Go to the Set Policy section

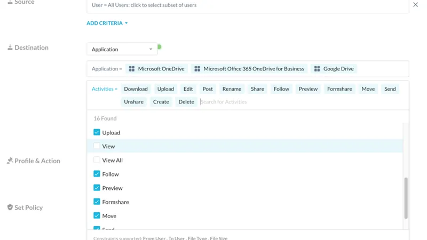(25, 207)
